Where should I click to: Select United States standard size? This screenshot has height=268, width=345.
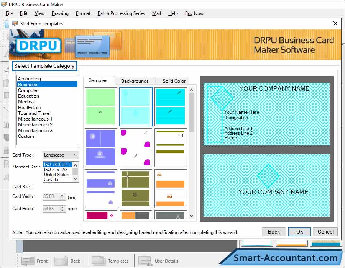click(58, 175)
